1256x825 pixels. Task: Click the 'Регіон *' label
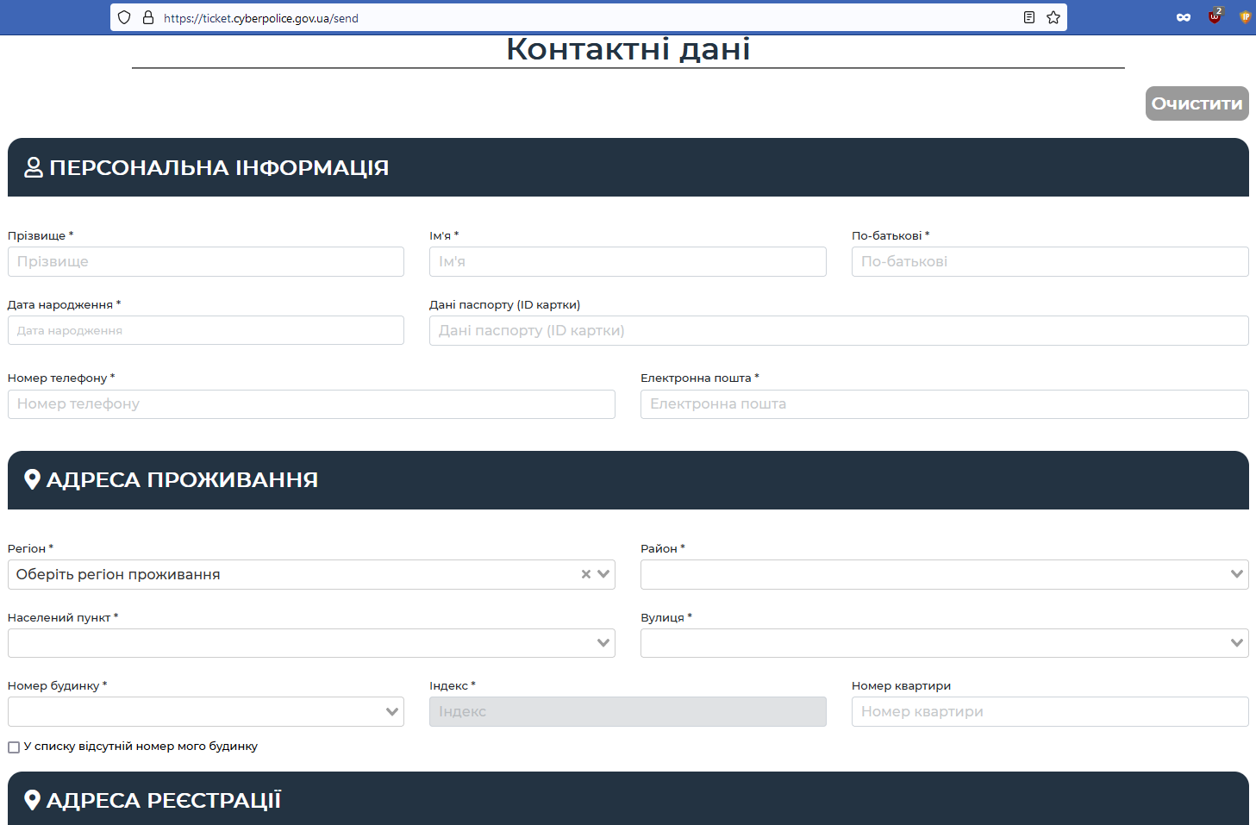point(30,548)
